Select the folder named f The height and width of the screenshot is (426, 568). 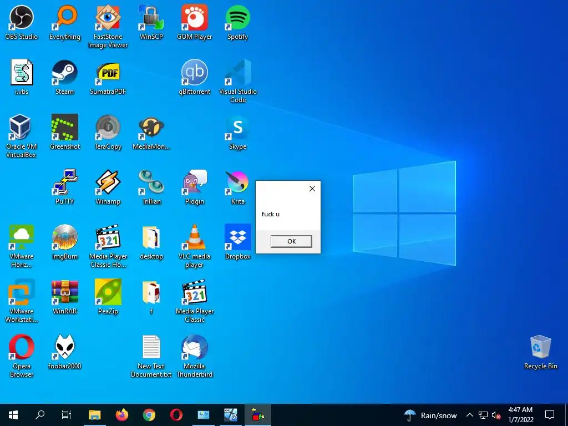pyautogui.click(x=151, y=297)
